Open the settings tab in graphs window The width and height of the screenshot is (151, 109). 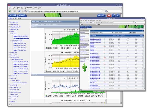click(101, 16)
